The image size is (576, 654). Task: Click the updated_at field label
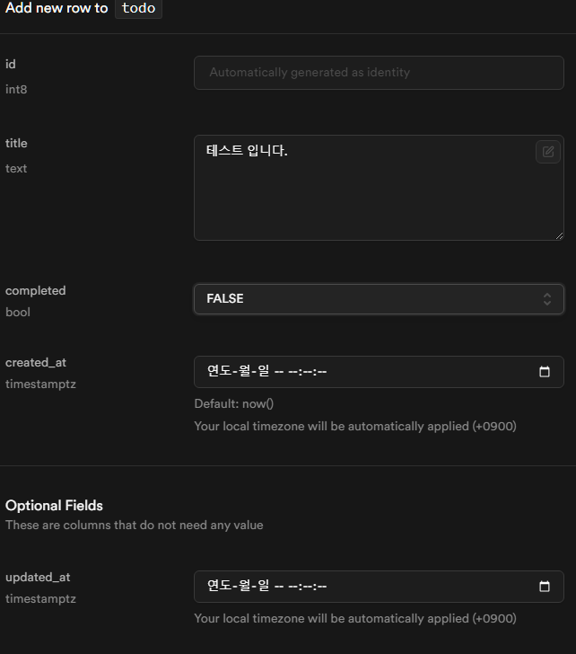[38, 577]
